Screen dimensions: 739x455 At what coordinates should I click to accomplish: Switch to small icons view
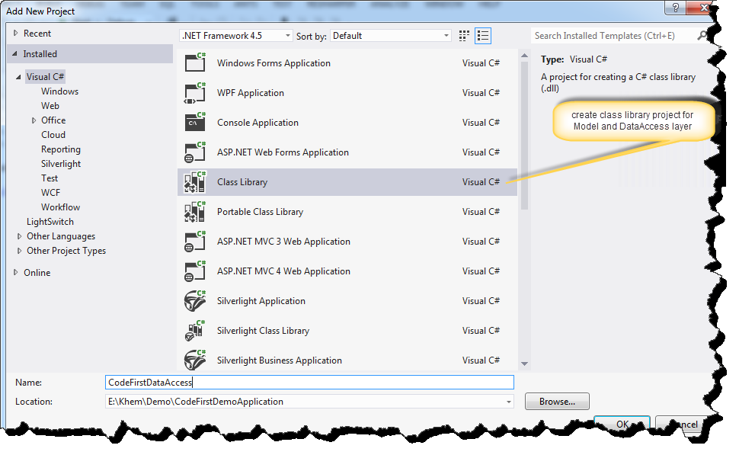coord(464,36)
